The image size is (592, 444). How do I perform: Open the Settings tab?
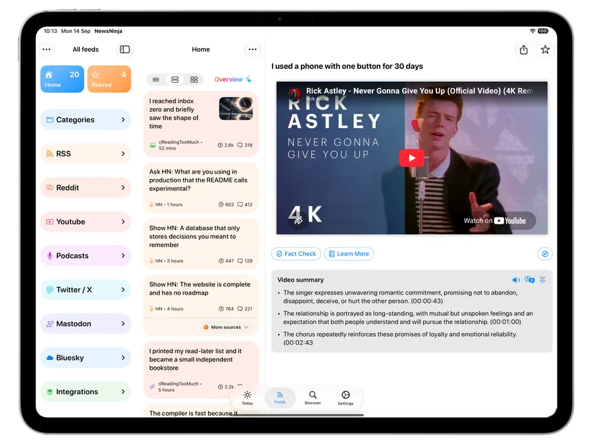click(x=346, y=398)
